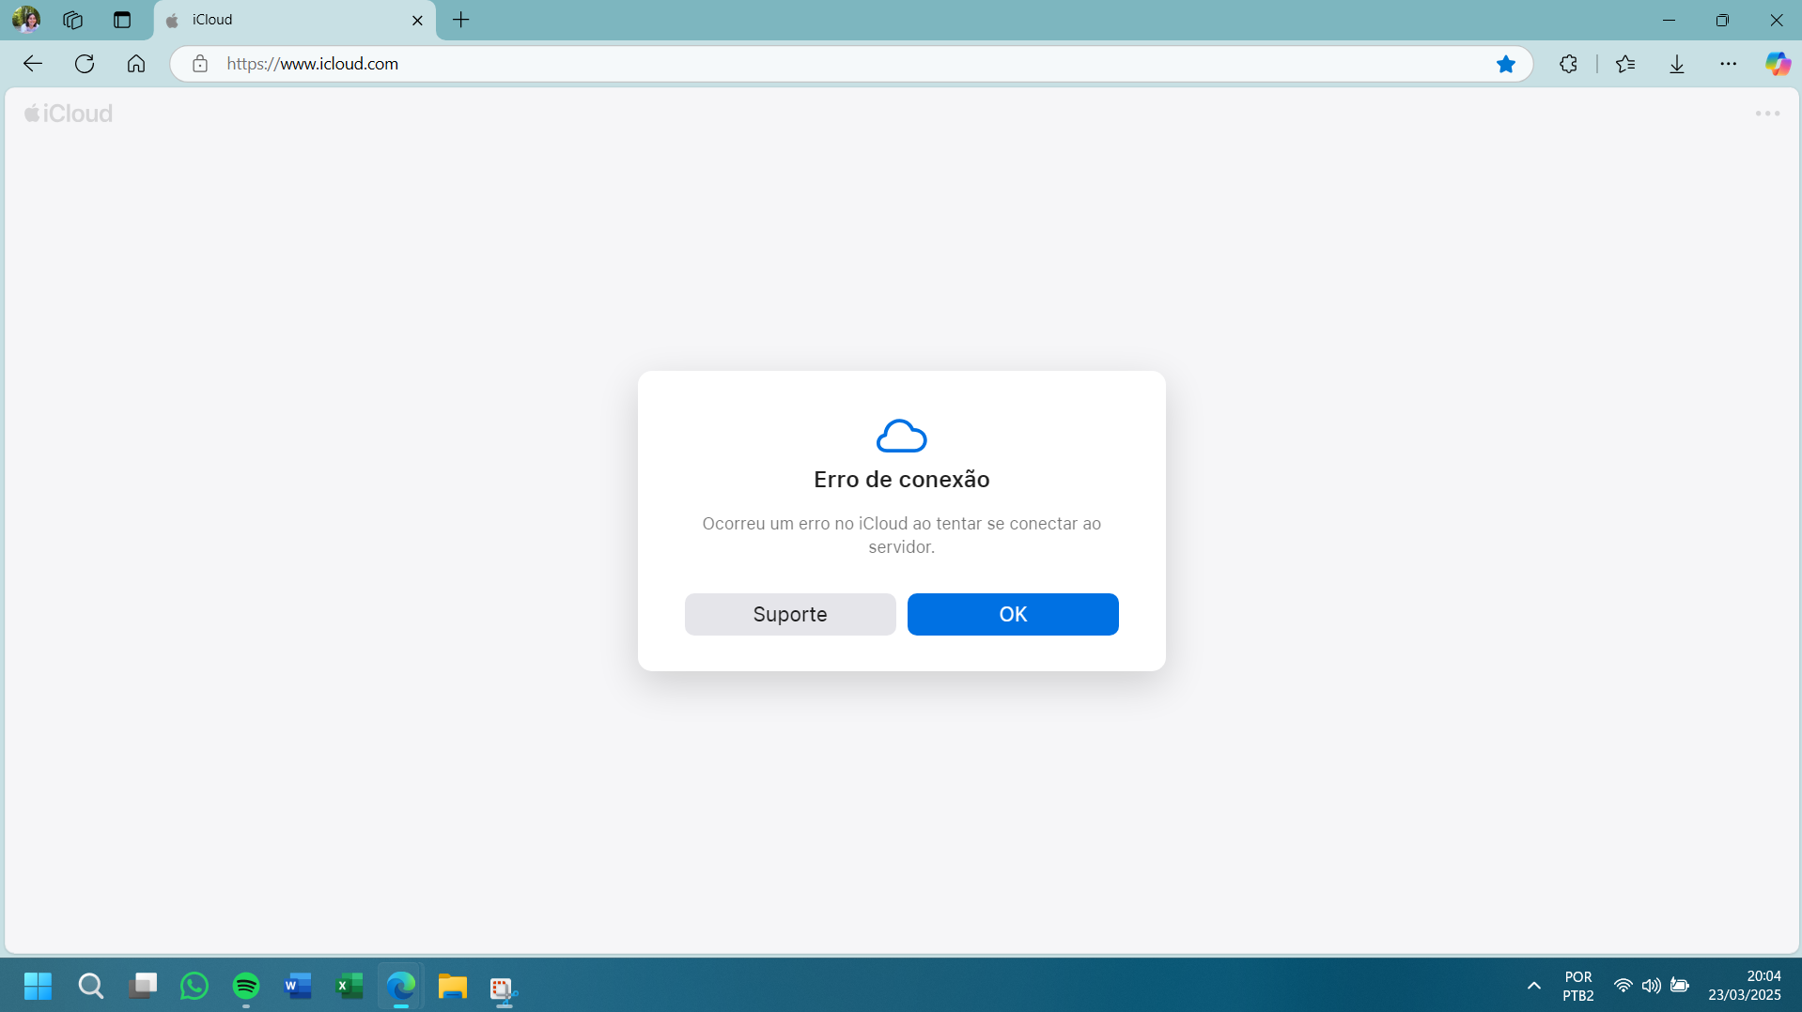
Task: Click the iCloud logo in page header
Action: click(69, 114)
